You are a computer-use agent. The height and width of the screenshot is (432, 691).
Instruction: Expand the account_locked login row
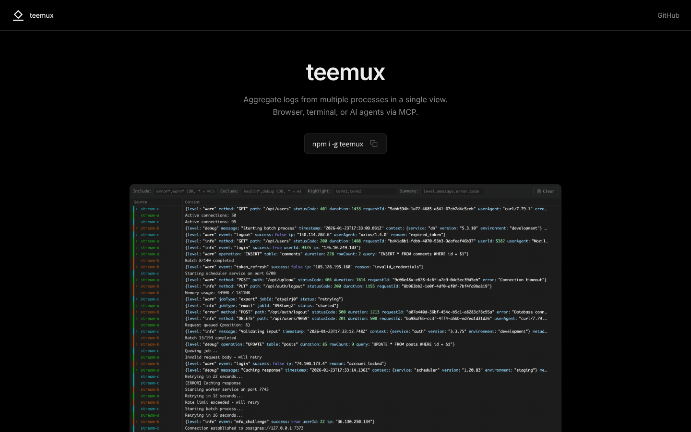coord(137,364)
